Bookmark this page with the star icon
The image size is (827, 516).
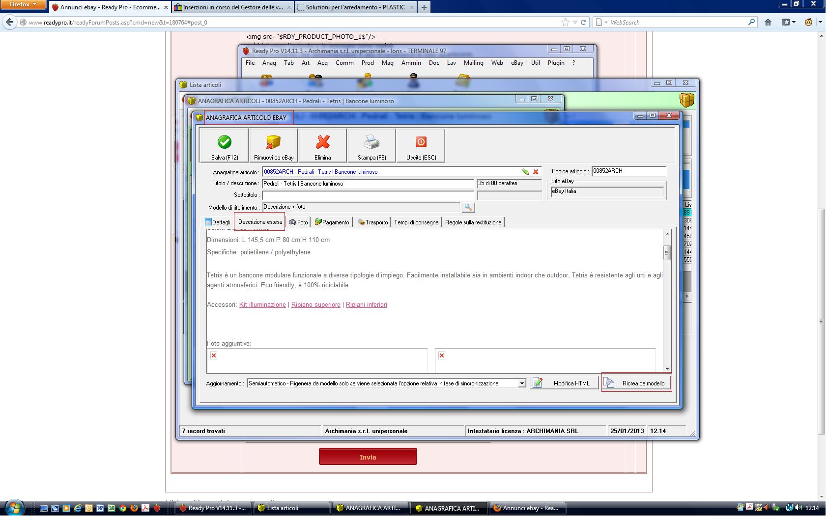(x=566, y=22)
